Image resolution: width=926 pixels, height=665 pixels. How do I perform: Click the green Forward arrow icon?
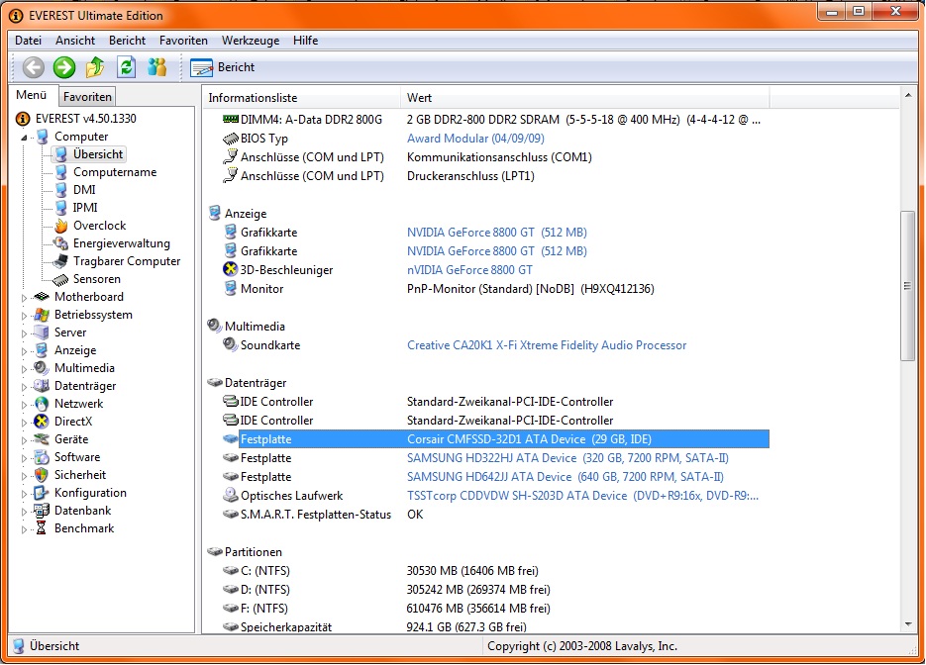click(64, 67)
